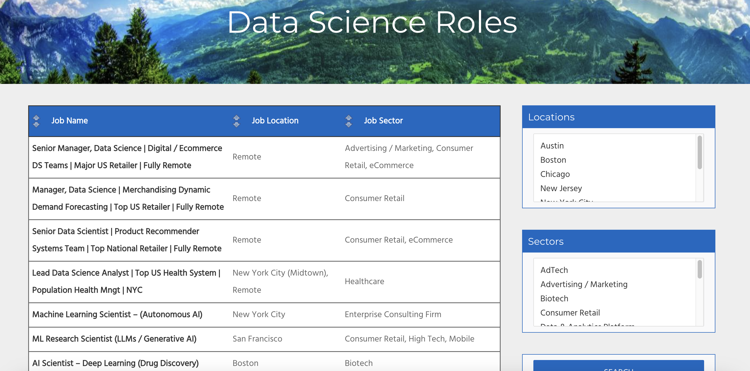Image resolution: width=750 pixels, height=371 pixels.
Task: Open the ML Research Scientist job listing
Action: pyautogui.click(x=115, y=339)
